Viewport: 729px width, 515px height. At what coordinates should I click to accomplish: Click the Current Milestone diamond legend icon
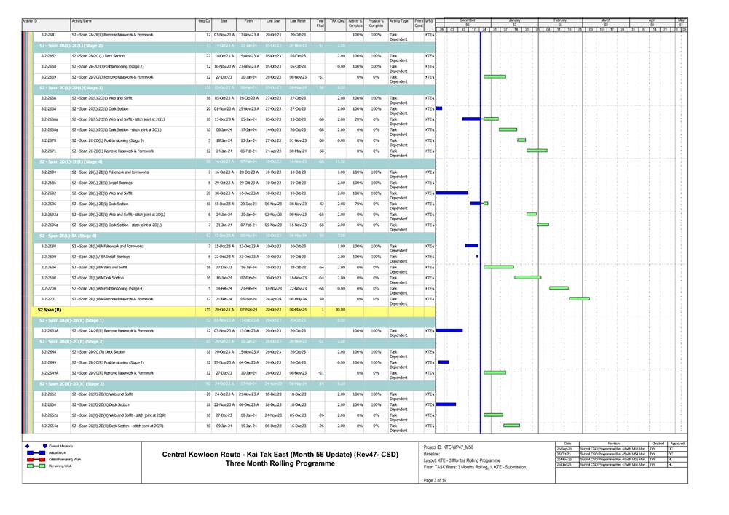coord(27,445)
